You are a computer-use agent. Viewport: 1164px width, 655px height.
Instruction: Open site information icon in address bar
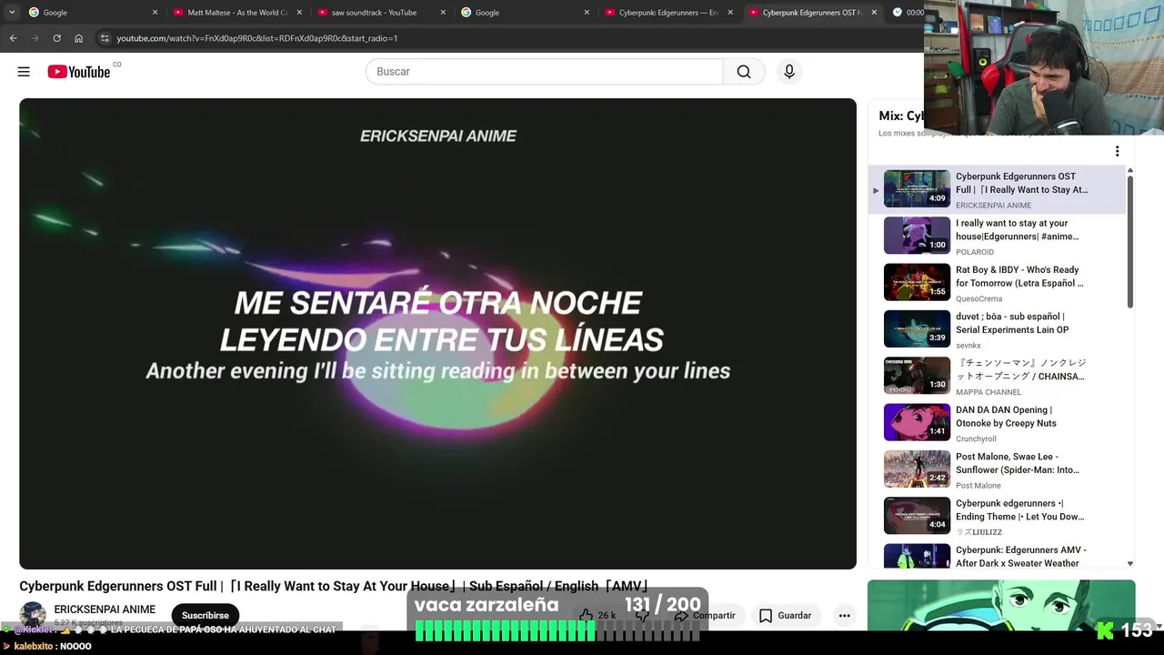[x=105, y=38]
